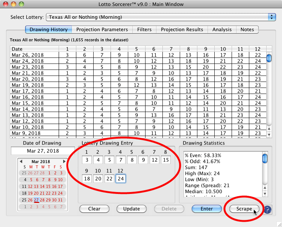
Task: Open the help question mark icon
Action: [x=267, y=210]
